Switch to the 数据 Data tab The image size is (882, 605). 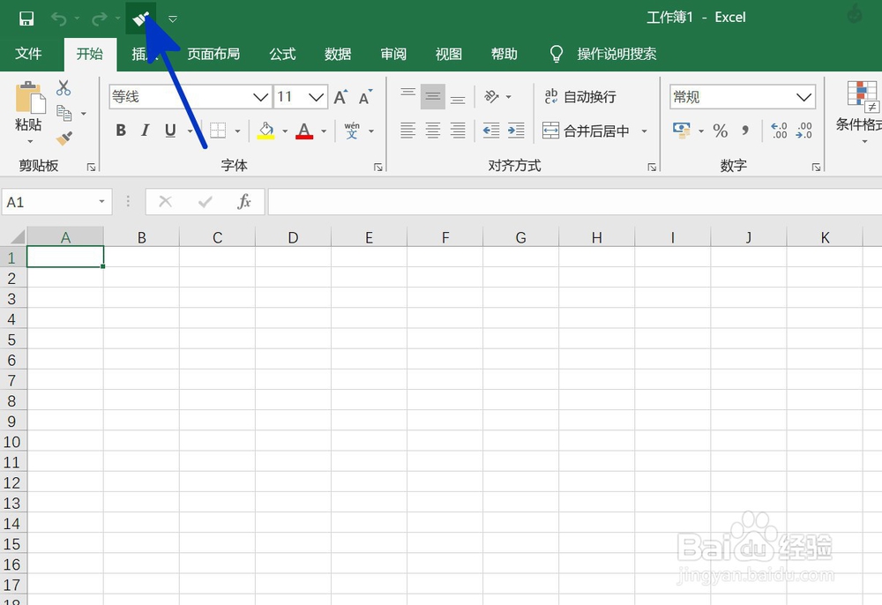(338, 54)
